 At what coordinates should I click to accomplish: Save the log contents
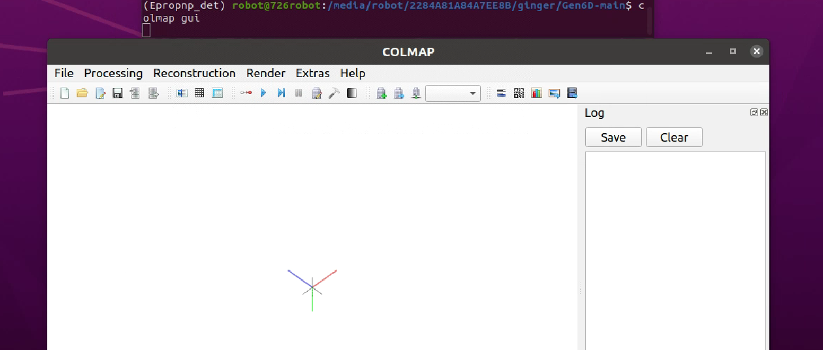(613, 137)
